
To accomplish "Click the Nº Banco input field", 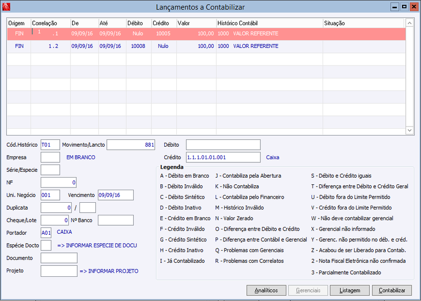I will 116,220.
